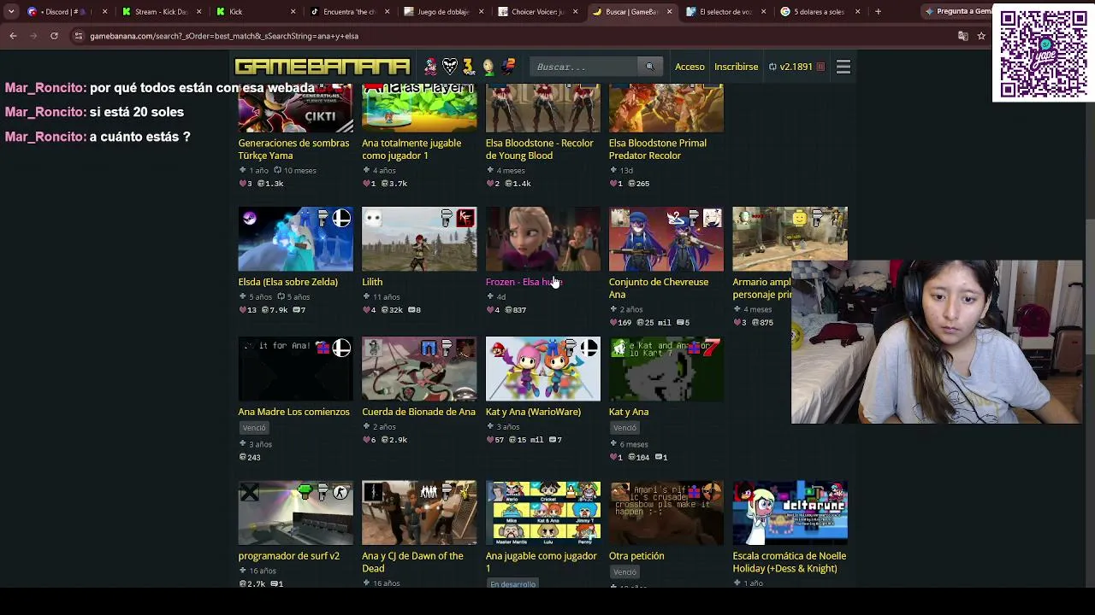Click the Counter-Strike icon on programador de surf thumbnail
The height and width of the screenshot is (615, 1095).
coord(341,492)
